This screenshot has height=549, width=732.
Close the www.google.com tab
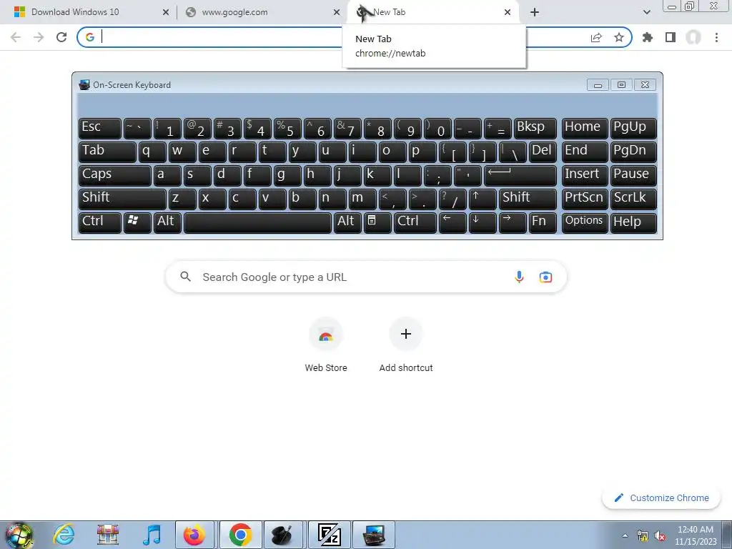(337, 12)
